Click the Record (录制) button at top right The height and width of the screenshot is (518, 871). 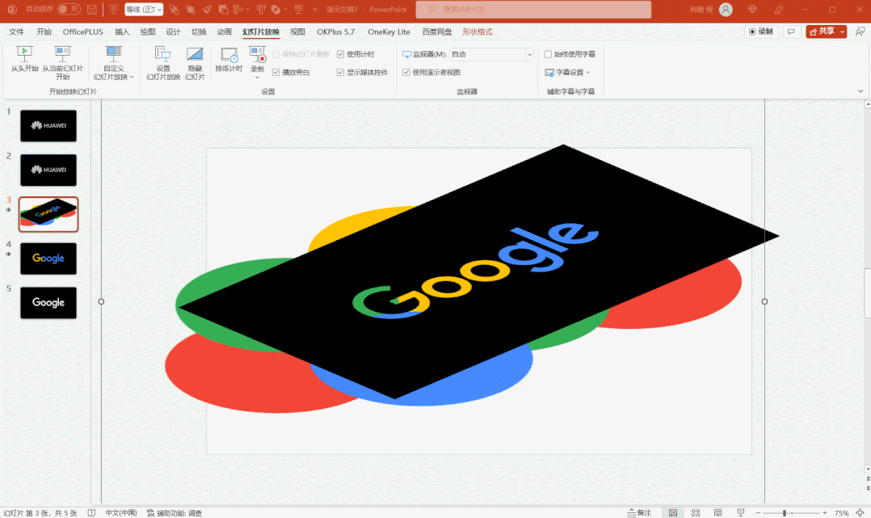[761, 32]
